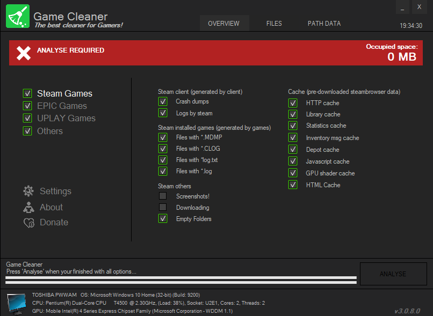433x316 pixels.
Task: Click the Steam client section heading
Action: pyautogui.click(x=200, y=92)
